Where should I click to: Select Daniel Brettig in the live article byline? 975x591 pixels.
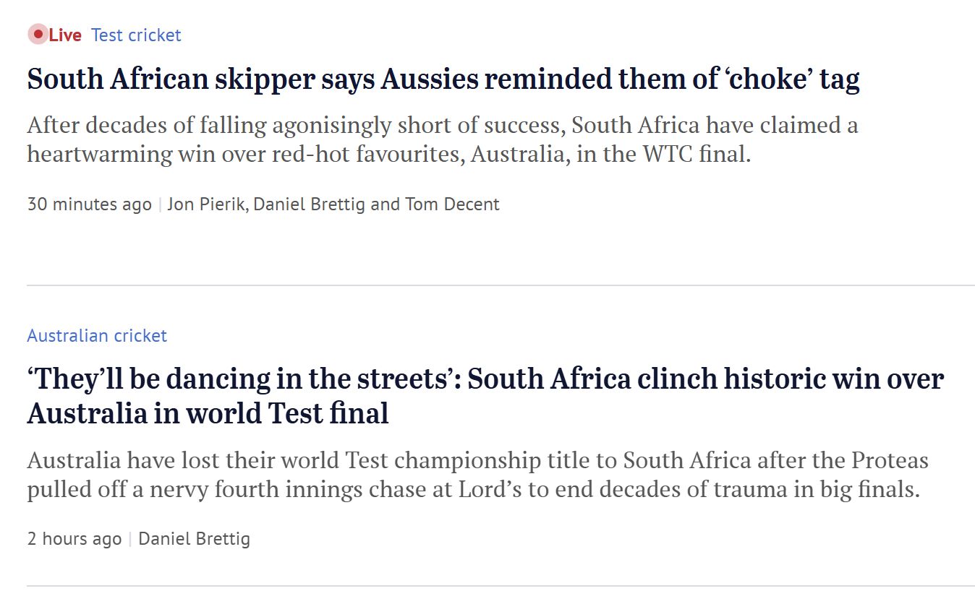pyautogui.click(x=310, y=204)
